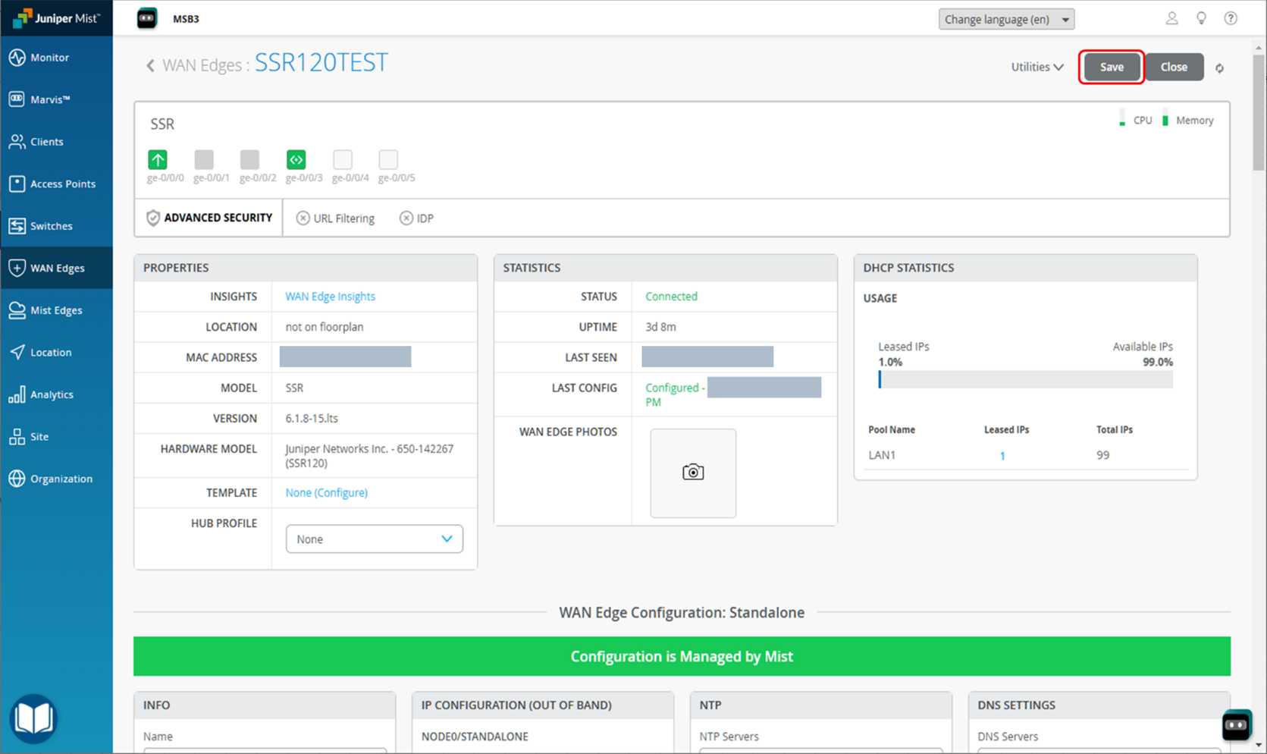1267x754 pixels.
Task: Open the Hub Profile dropdown
Action: (x=375, y=539)
